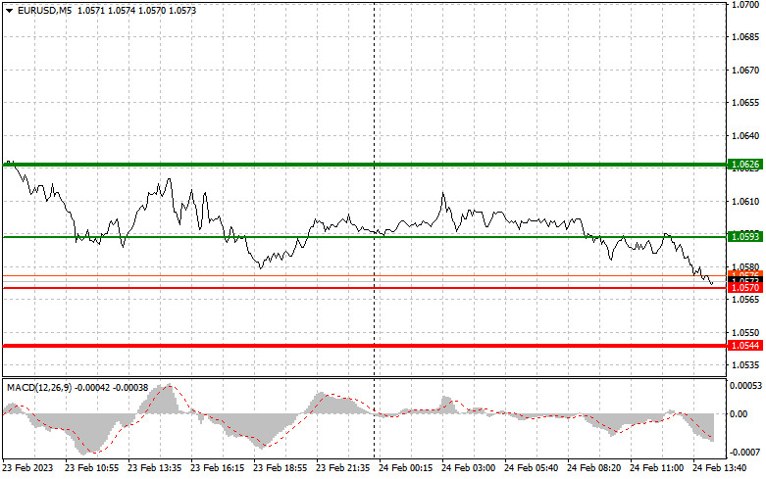
Task: Select the red 1.0544 price level label
Action: [x=745, y=346]
